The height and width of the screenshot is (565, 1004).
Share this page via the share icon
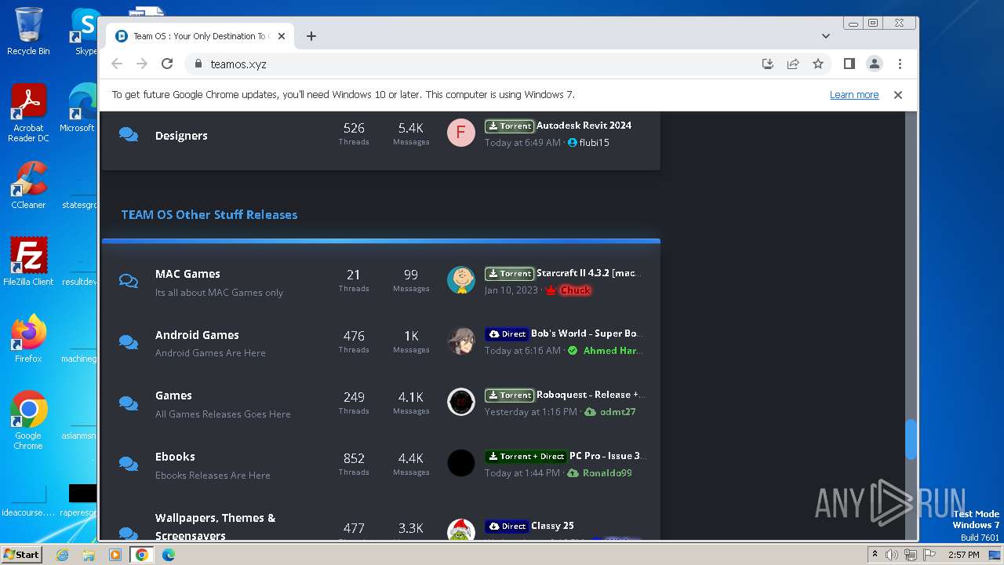click(793, 64)
